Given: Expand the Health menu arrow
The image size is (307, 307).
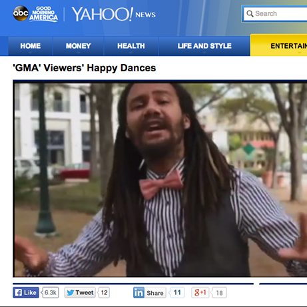Looking at the screenshot, I should pyautogui.click(x=131, y=53).
